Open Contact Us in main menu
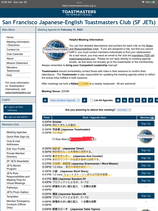158x211 pixels. tap(13, 50)
